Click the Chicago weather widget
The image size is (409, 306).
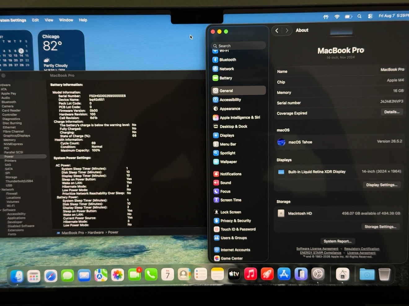click(61, 50)
